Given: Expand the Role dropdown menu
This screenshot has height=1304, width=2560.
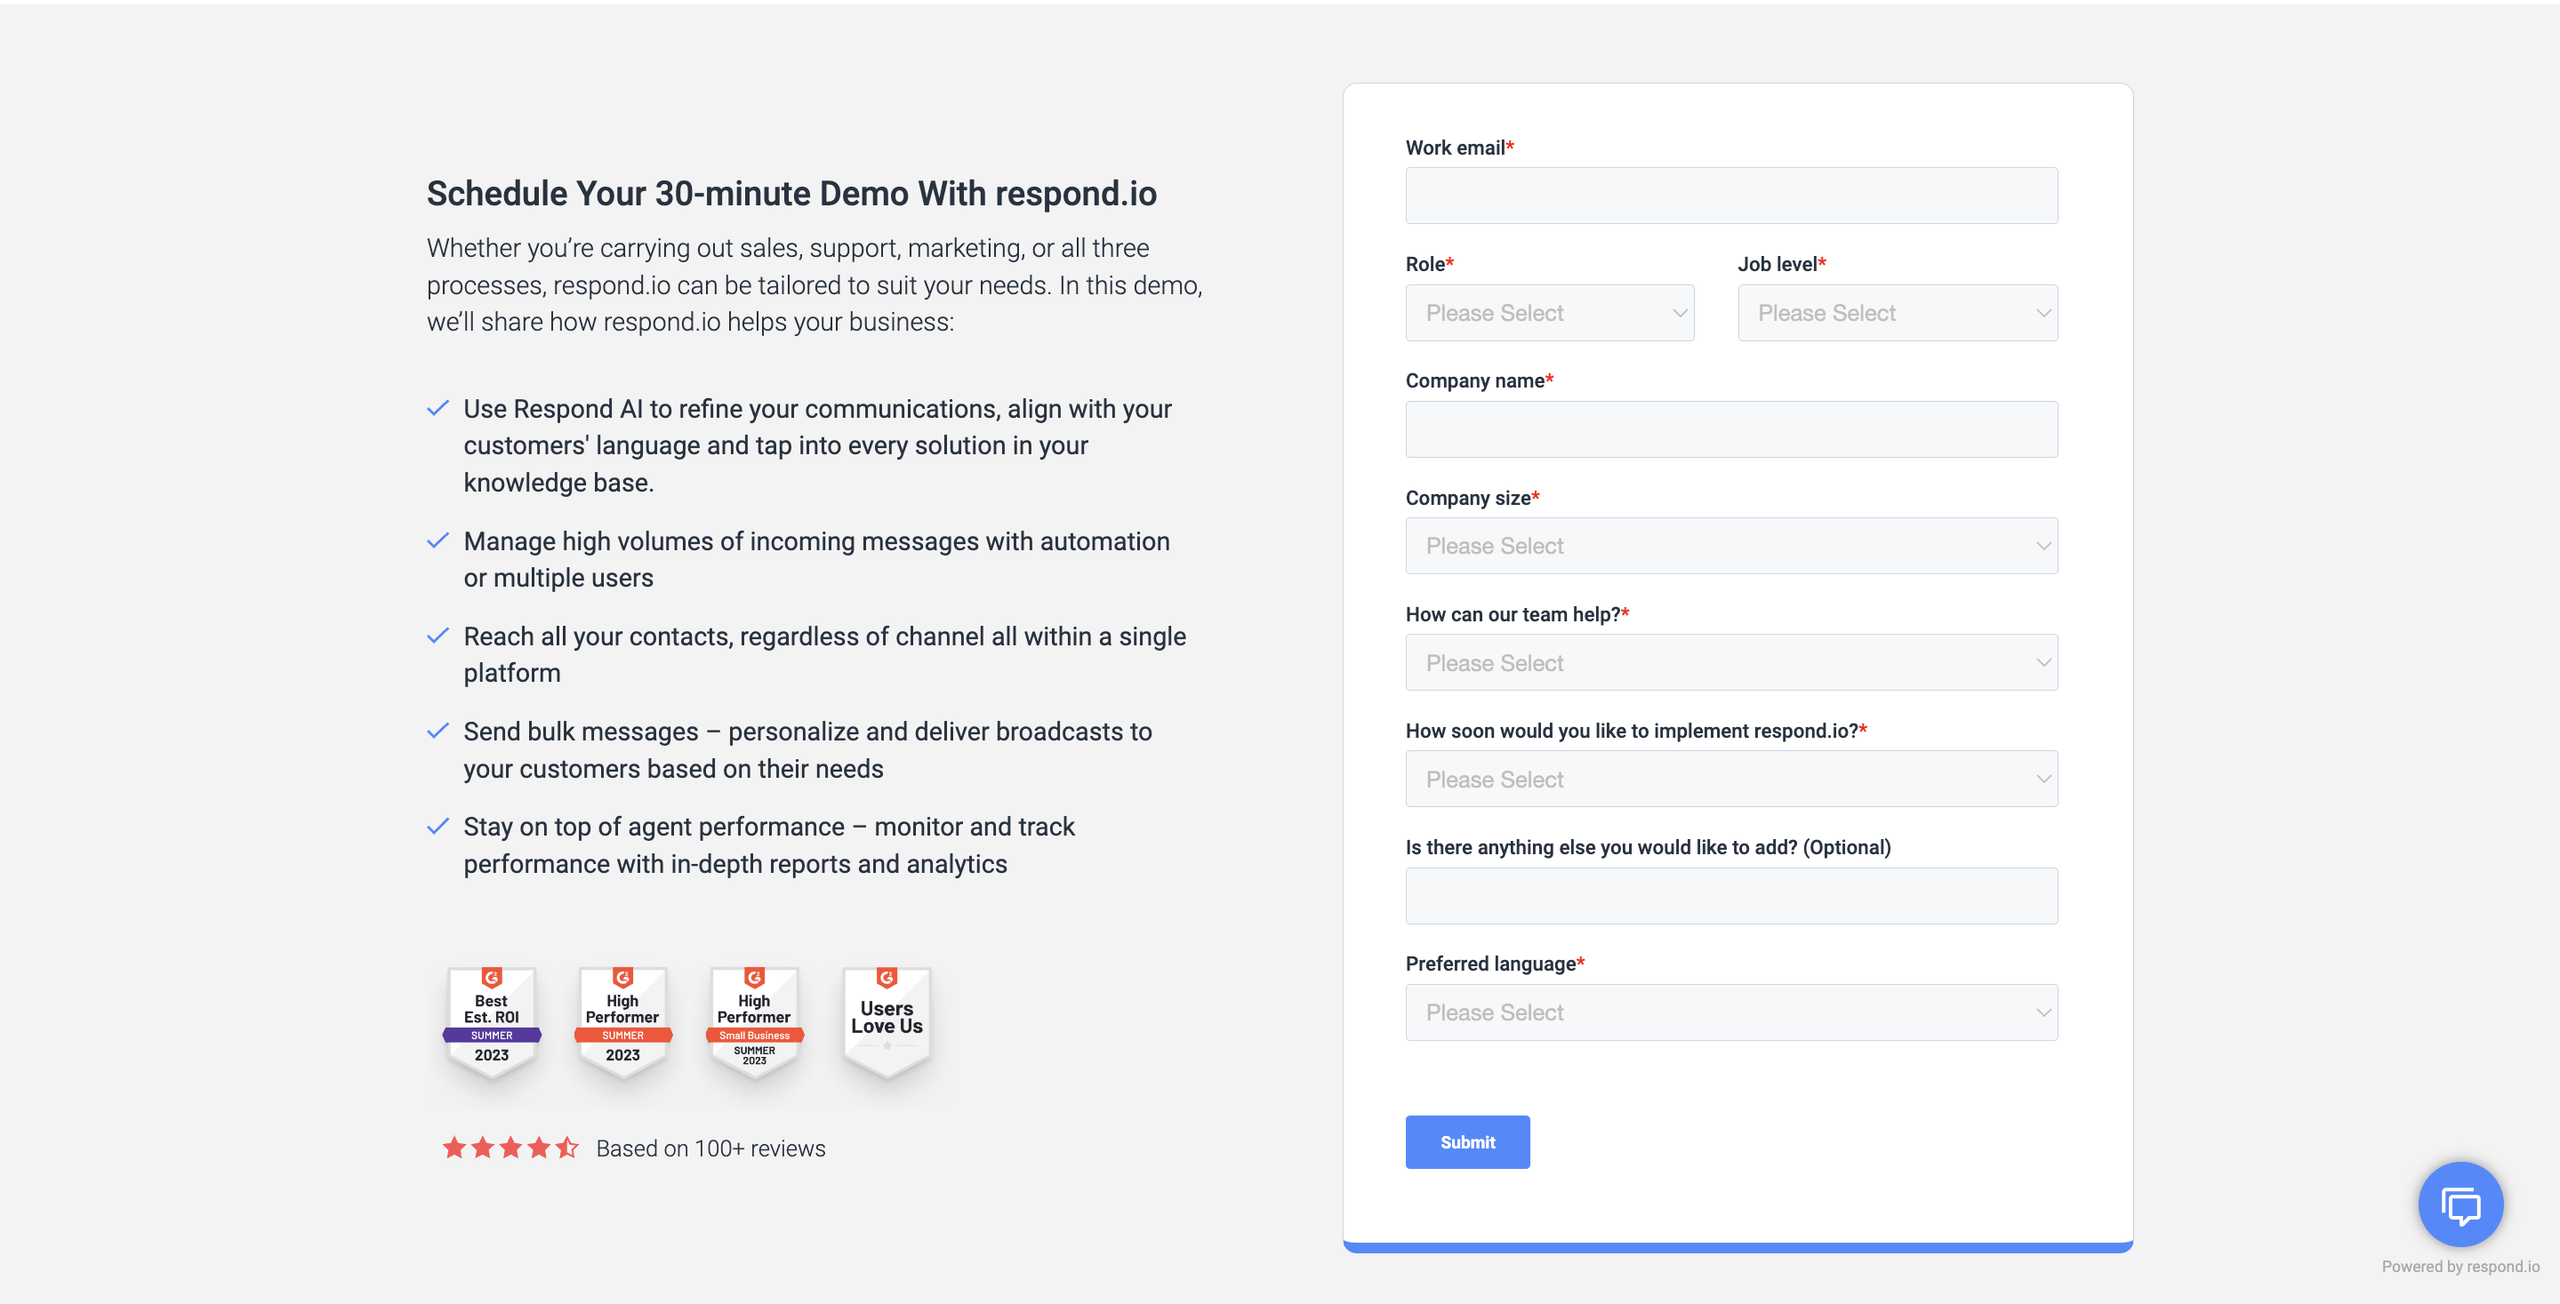Looking at the screenshot, I should (1549, 311).
